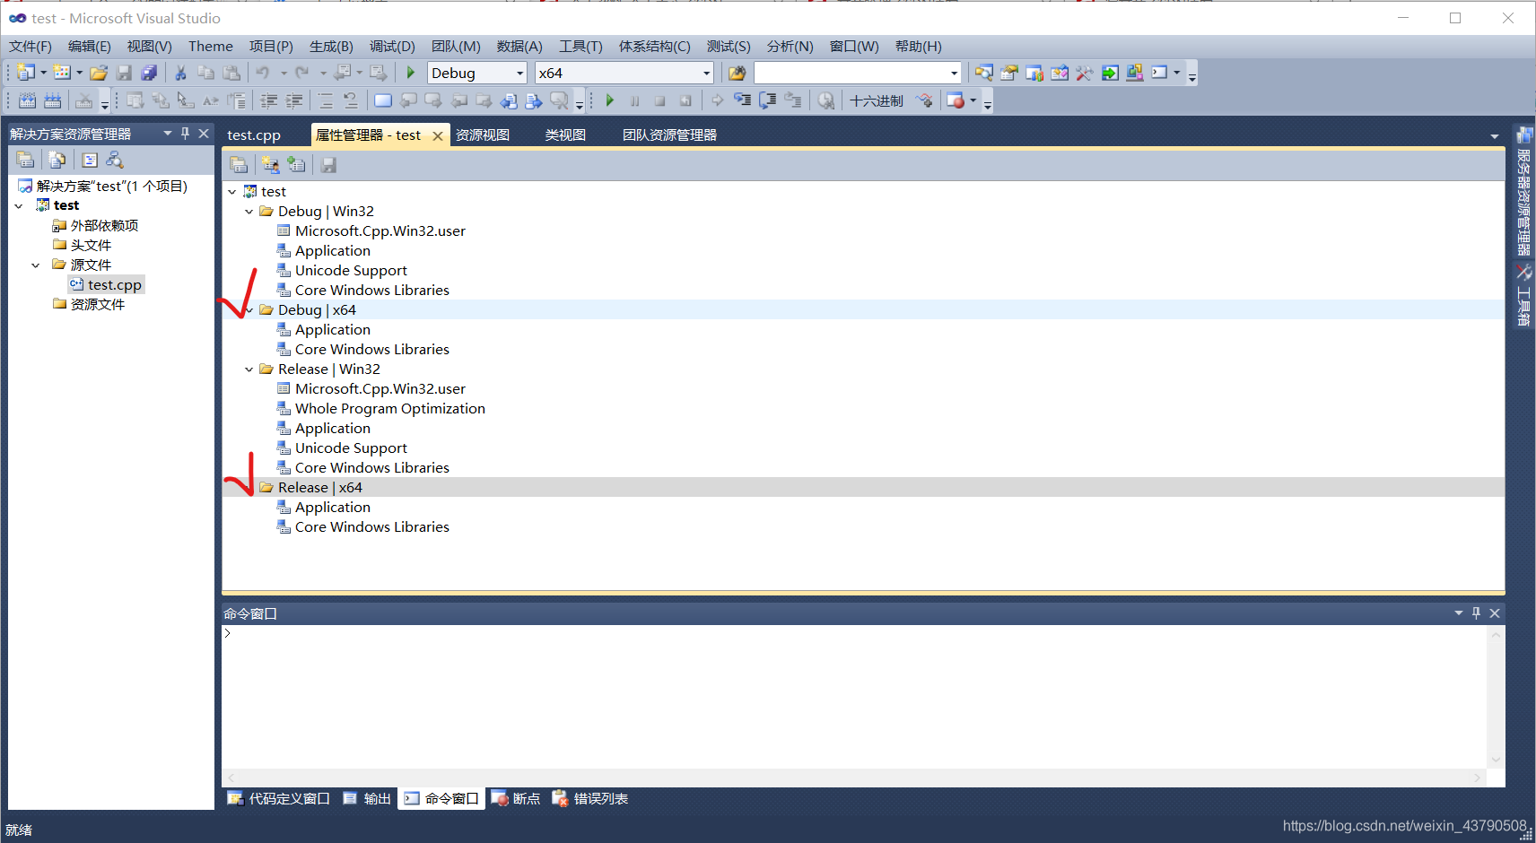
Task: Select the Release | x64 configuration node
Action: (x=320, y=487)
